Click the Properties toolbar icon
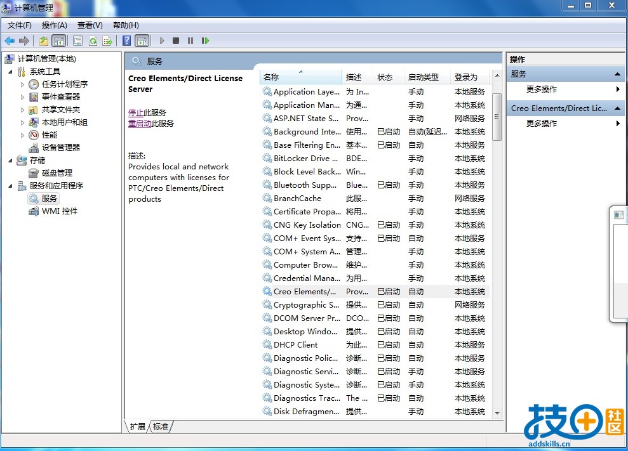Screen dimensions: 628x451 tap(77, 41)
